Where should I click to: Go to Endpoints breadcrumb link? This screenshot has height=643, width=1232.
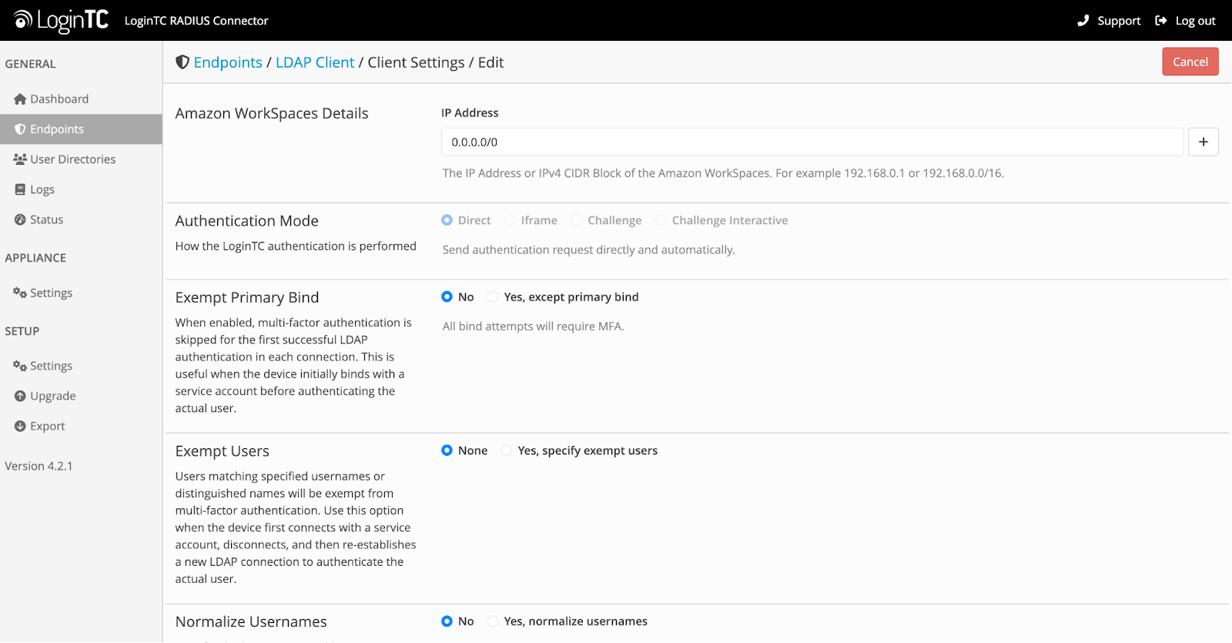(x=228, y=62)
